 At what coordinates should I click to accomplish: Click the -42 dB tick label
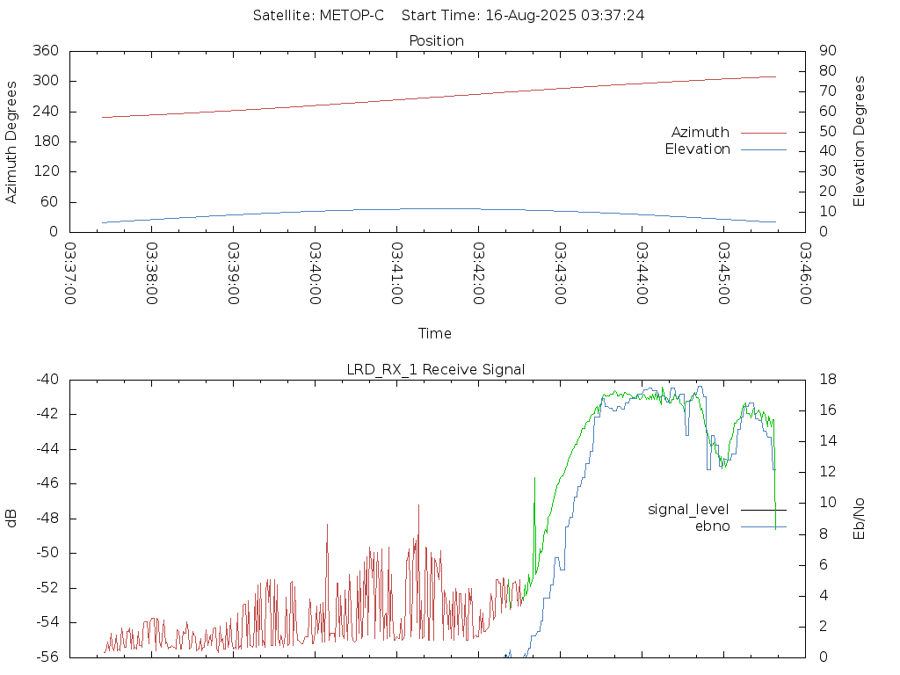tap(47, 415)
